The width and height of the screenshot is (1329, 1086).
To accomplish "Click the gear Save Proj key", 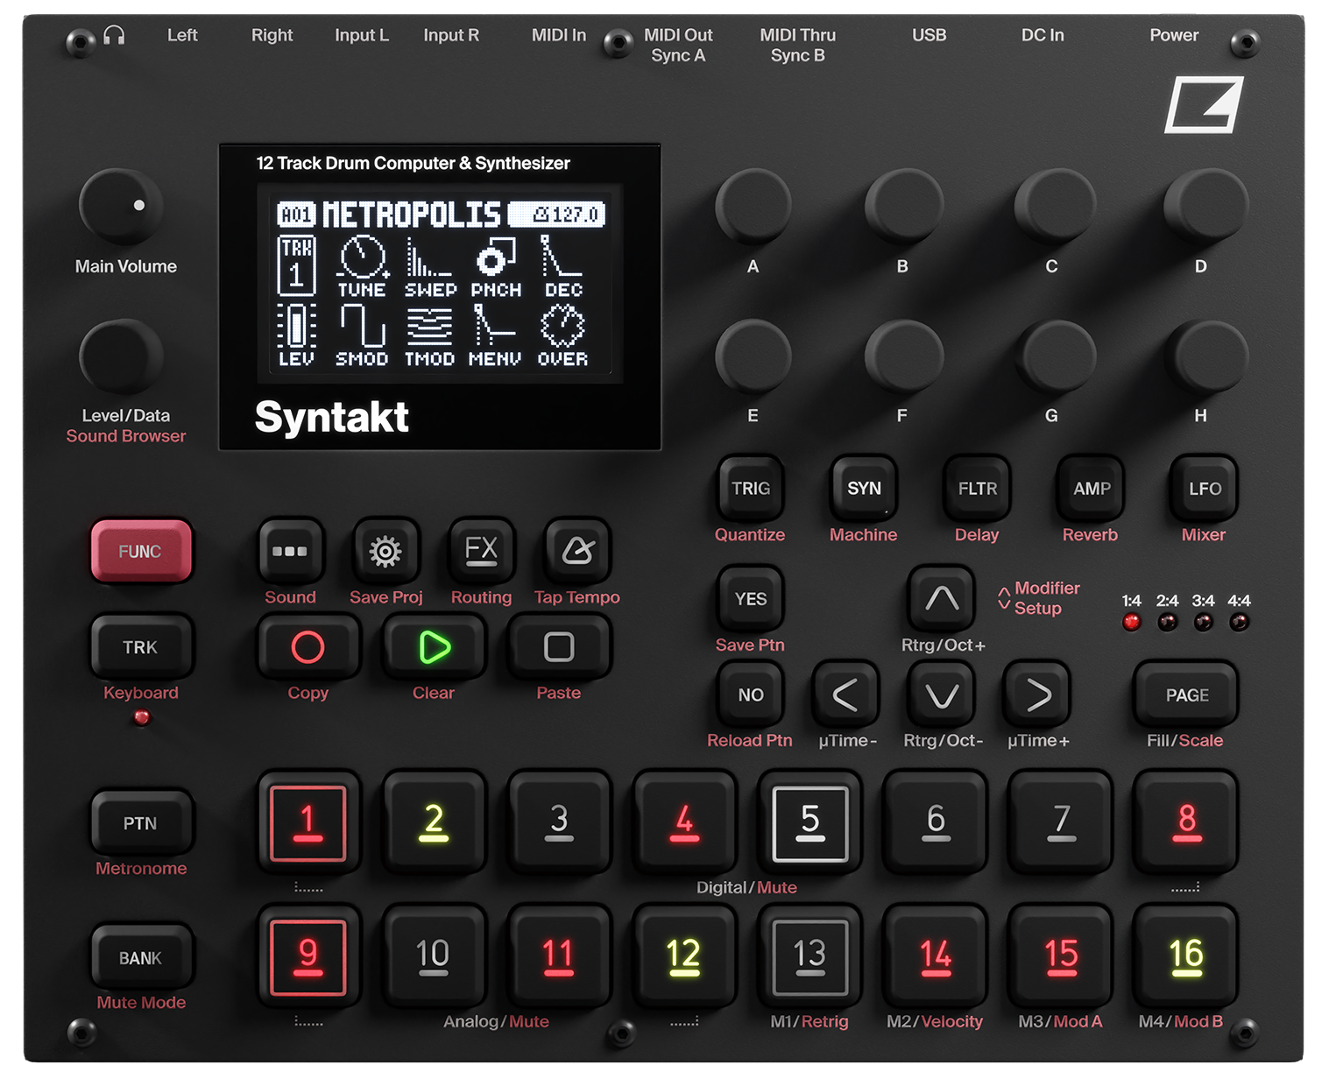I will point(385,551).
